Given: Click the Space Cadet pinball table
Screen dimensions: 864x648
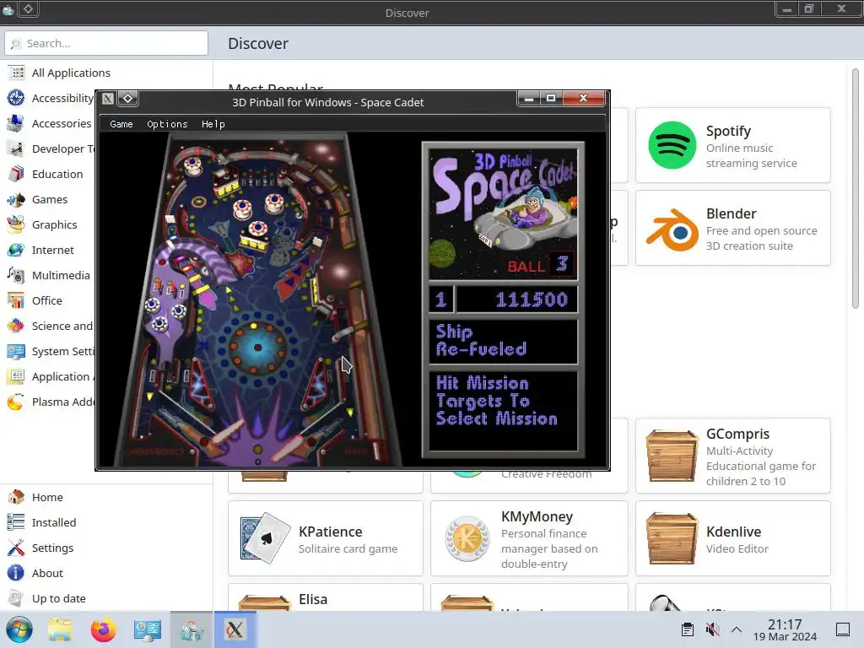Looking at the screenshot, I should [258, 300].
